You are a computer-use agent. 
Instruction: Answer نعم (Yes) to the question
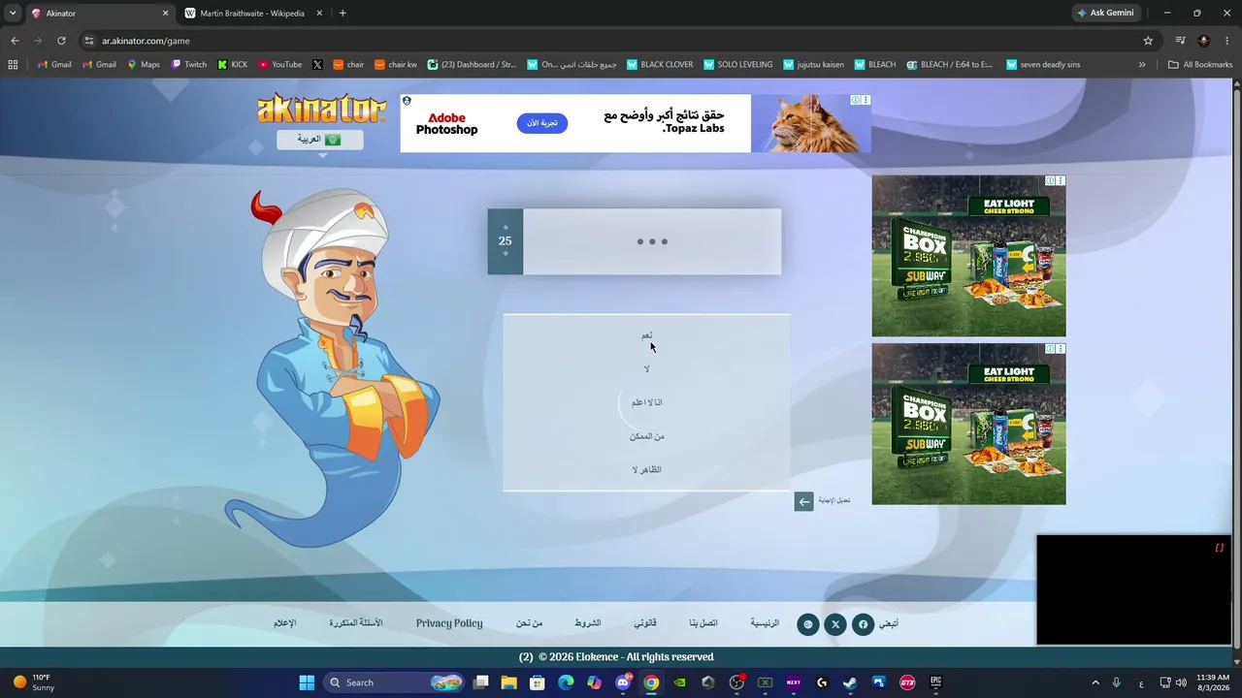pos(646,335)
